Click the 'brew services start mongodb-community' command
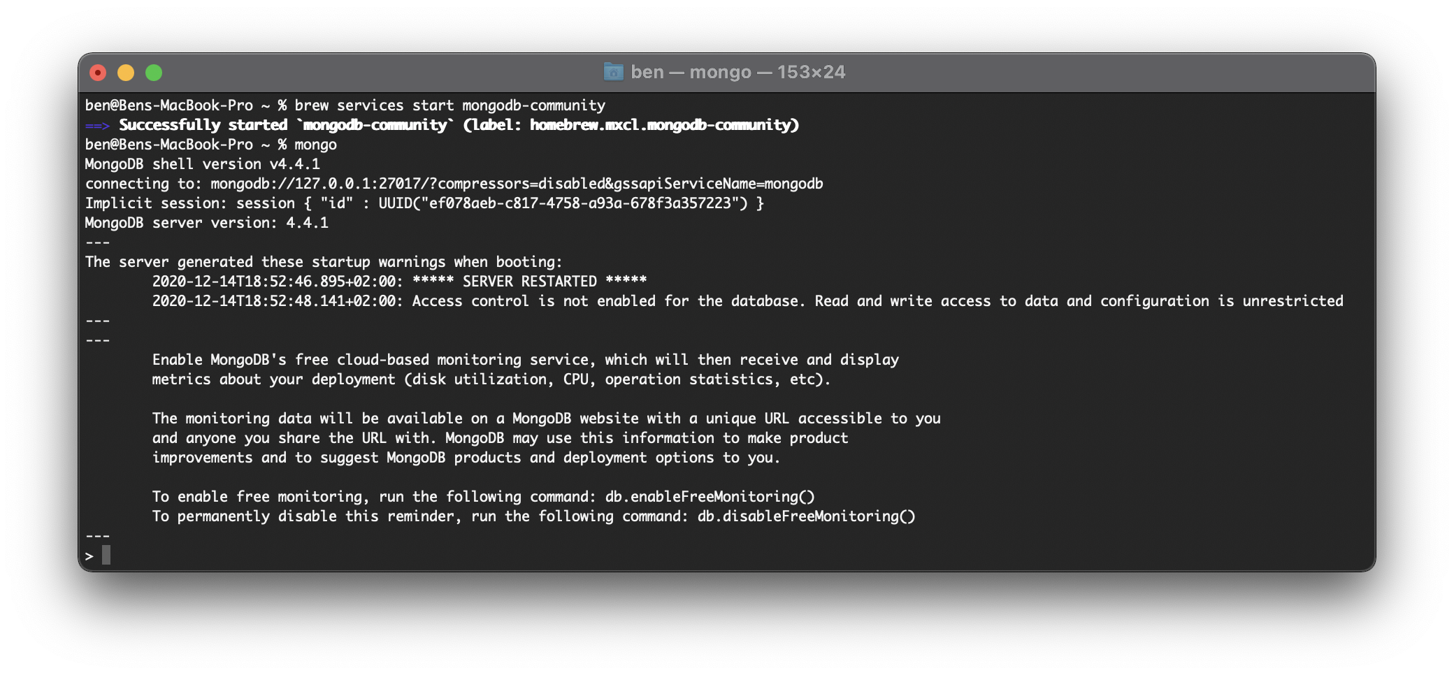The width and height of the screenshot is (1454, 675). pyautogui.click(x=449, y=106)
